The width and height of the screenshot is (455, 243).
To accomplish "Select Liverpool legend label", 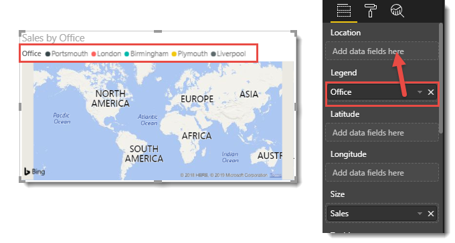I will pyautogui.click(x=232, y=54).
